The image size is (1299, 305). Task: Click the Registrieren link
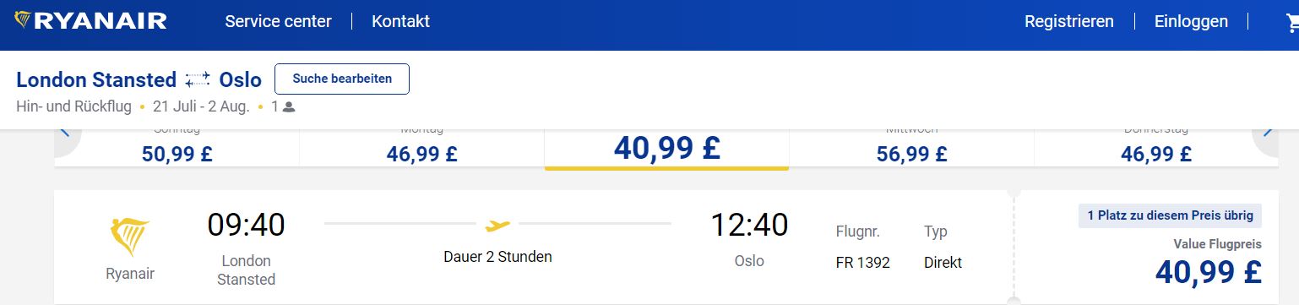(x=1069, y=21)
